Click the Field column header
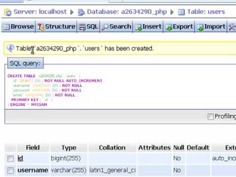 pos(33,147)
